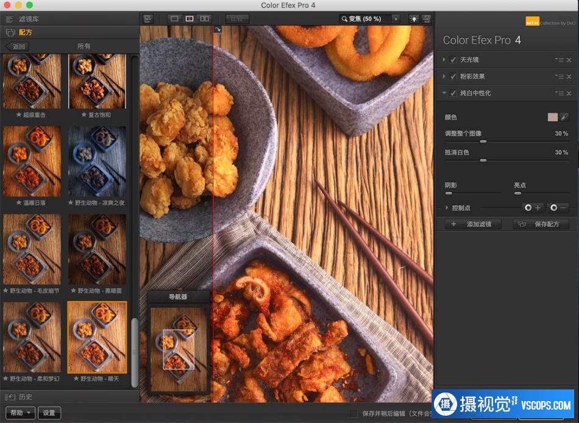Click the split line swap handle

pos(218,29)
